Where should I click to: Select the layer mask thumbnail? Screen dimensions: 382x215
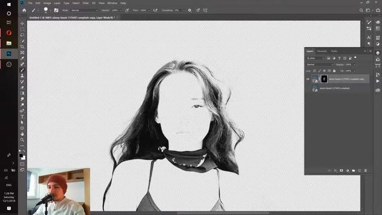click(x=324, y=79)
